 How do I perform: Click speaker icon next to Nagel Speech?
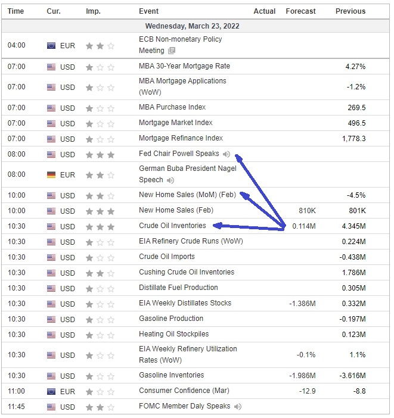(170, 180)
